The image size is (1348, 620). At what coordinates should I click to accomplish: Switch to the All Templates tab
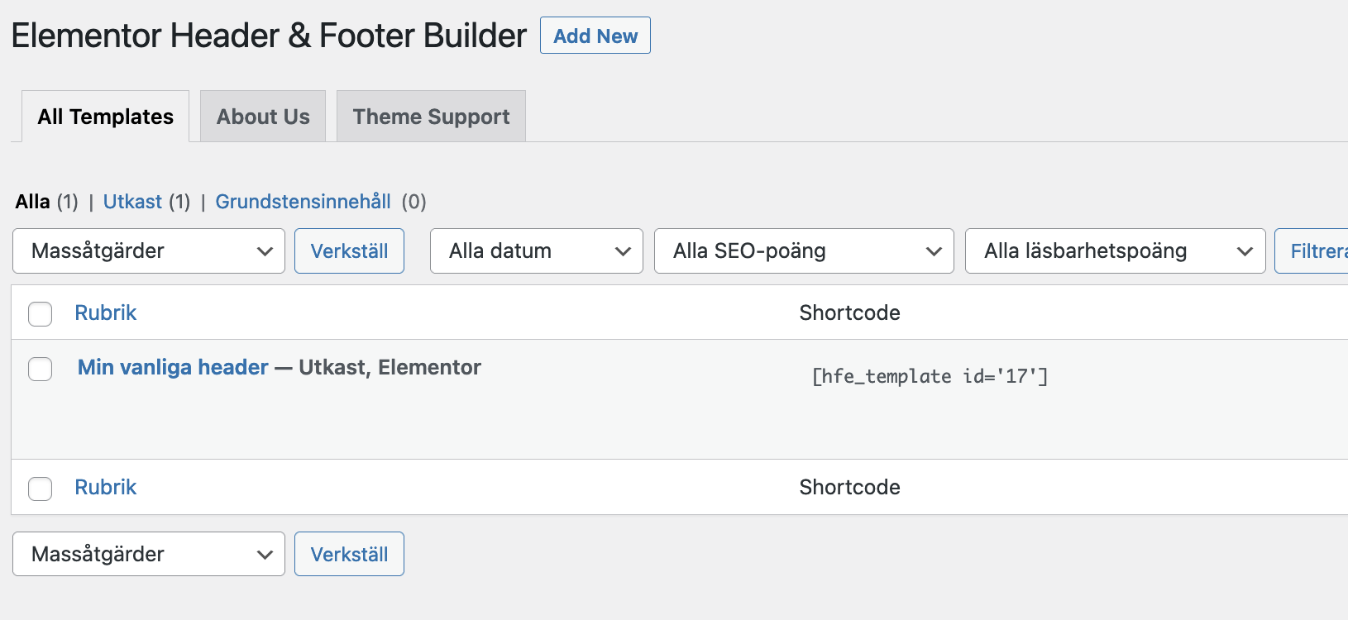click(106, 117)
